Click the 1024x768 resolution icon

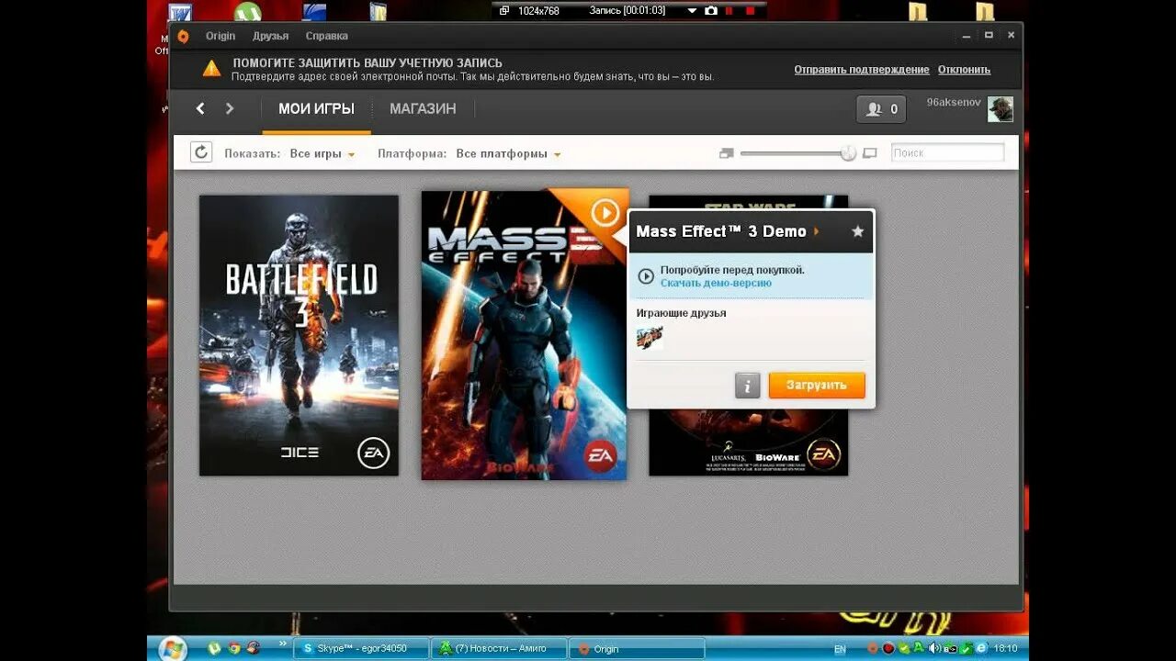tap(504, 10)
